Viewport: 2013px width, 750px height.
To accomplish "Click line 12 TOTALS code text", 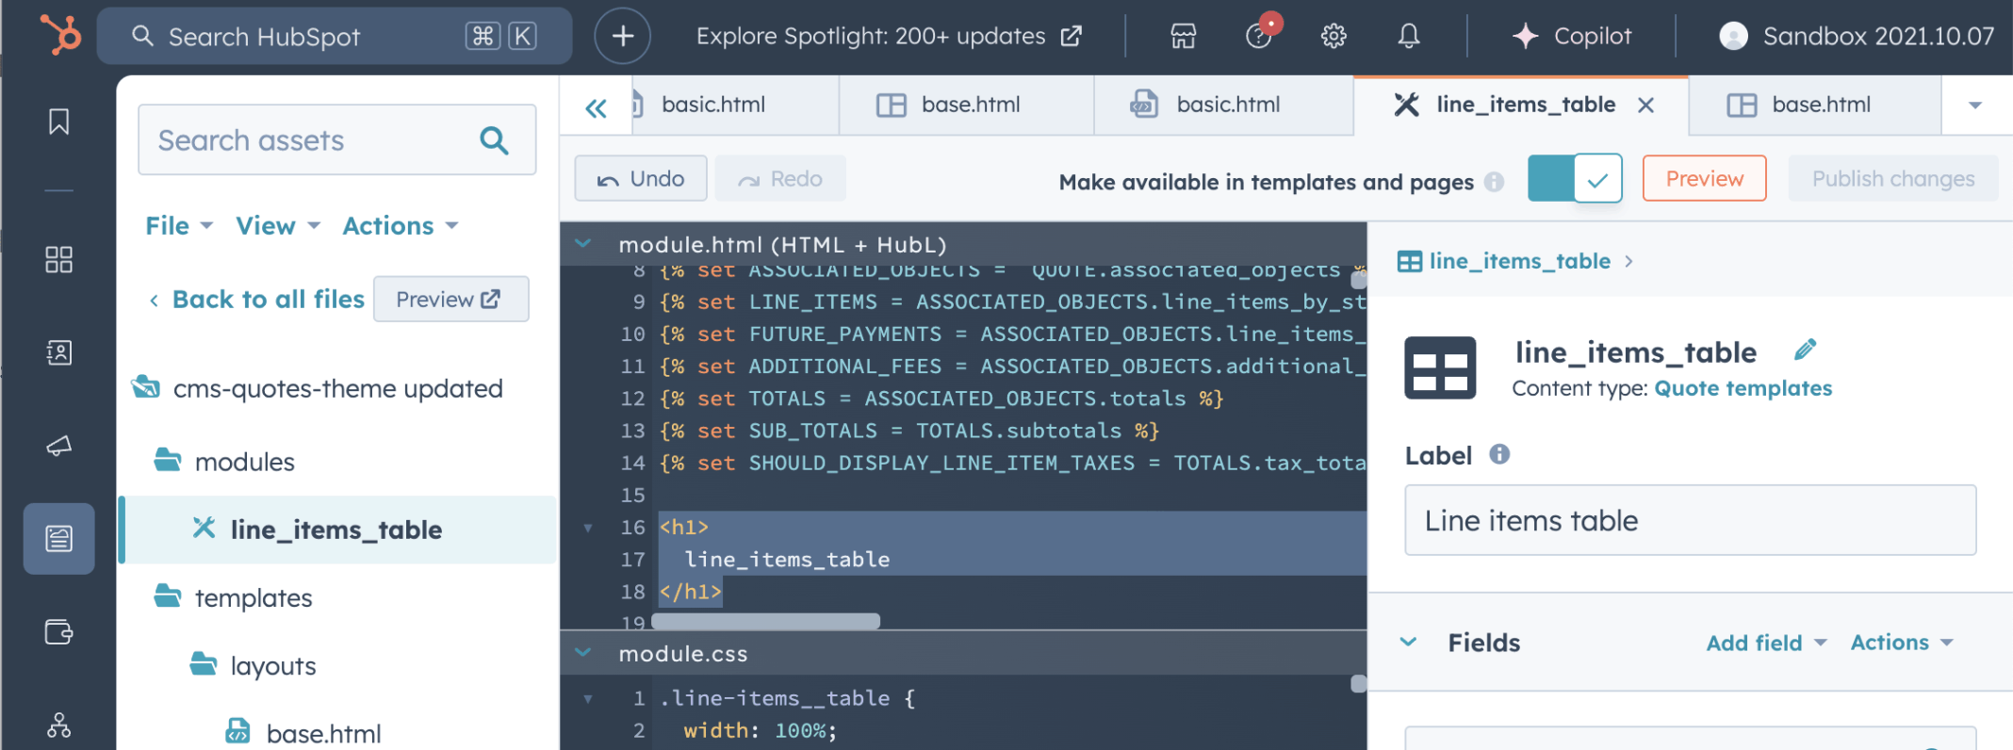I will click(x=941, y=399).
